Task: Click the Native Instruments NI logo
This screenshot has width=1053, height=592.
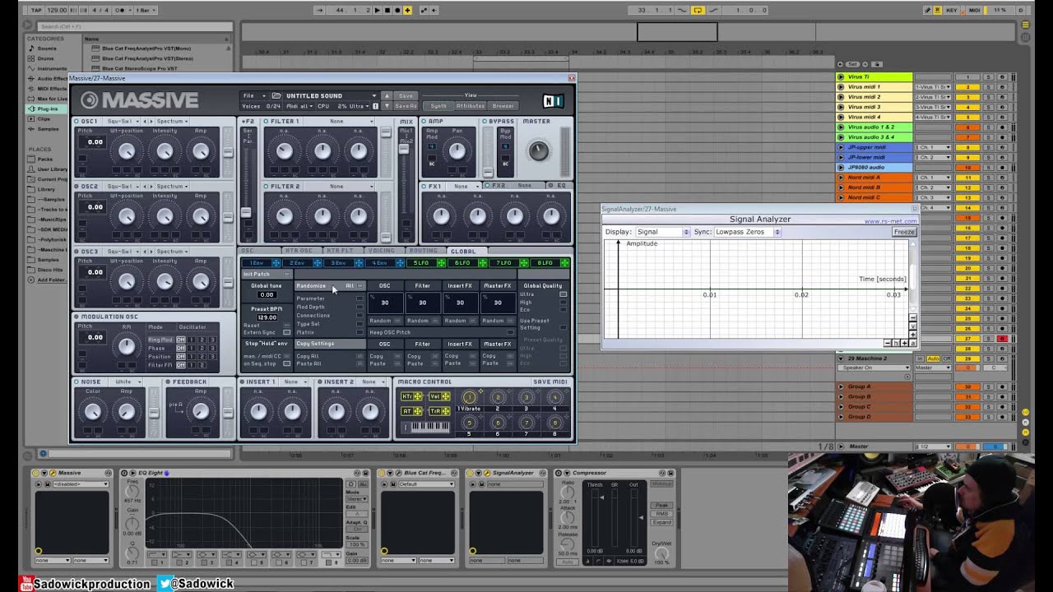Action: pyautogui.click(x=554, y=101)
